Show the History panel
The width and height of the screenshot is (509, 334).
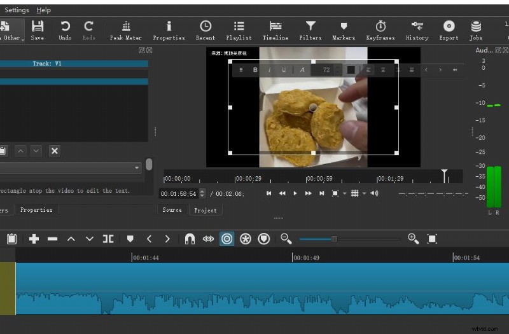click(417, 31)
